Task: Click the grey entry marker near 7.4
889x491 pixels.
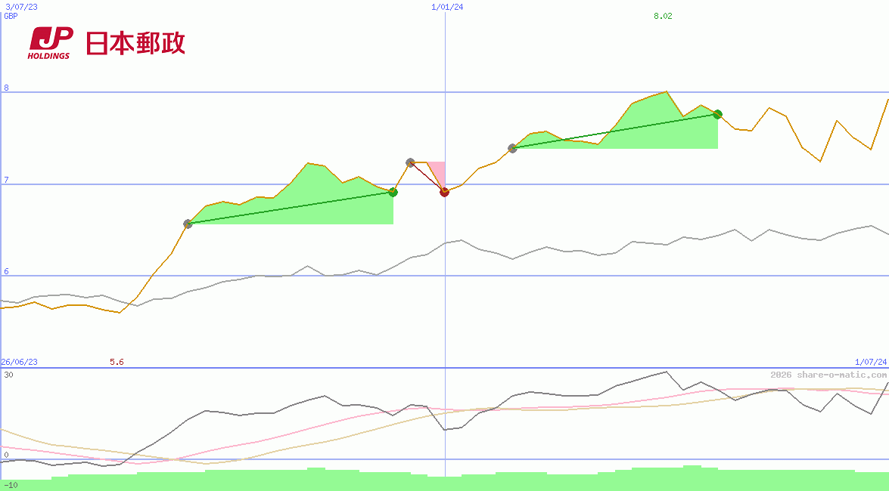Action: point(512,148)
